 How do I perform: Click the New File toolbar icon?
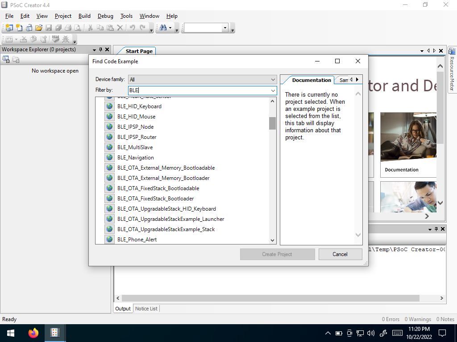[19, 28]
